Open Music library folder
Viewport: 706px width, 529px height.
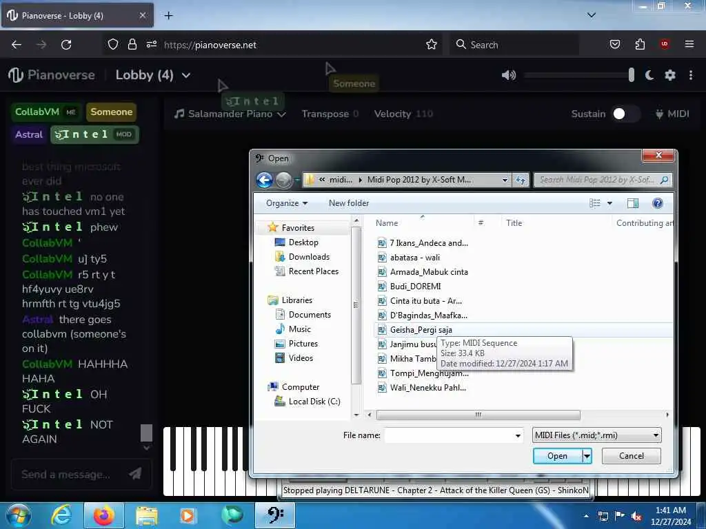pos(299,329)
